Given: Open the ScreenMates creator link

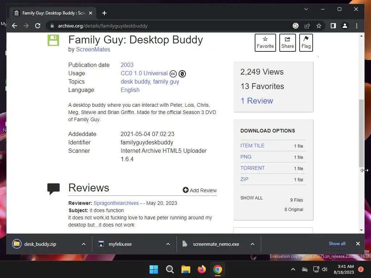Looking at the screenshot, I should (93, 49).
